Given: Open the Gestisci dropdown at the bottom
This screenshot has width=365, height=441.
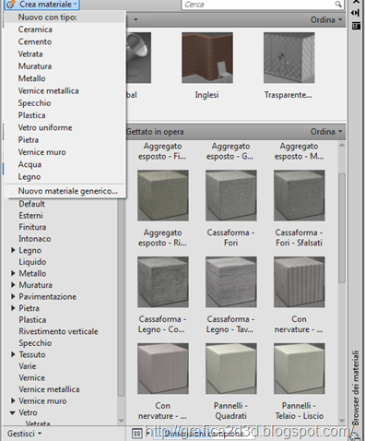Looking at the screenshot, I should 24,434.
